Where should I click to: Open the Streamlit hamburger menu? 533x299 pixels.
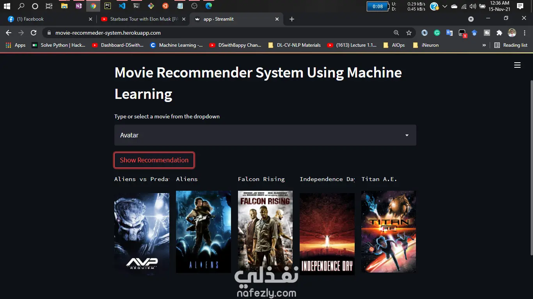click(x=517, y=65)
